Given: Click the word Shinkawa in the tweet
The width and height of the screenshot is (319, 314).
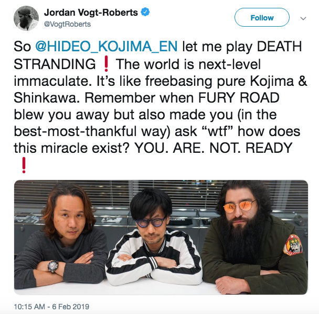Looking at the screenshot, I should click(x=47, y=98).
